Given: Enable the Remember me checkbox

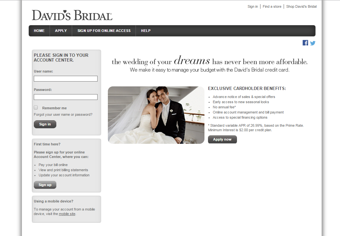Looking at the screenshot, I should click(36, 107).
